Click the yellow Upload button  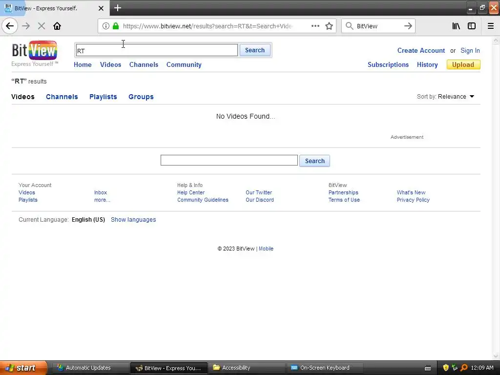(x=463, y=65)
